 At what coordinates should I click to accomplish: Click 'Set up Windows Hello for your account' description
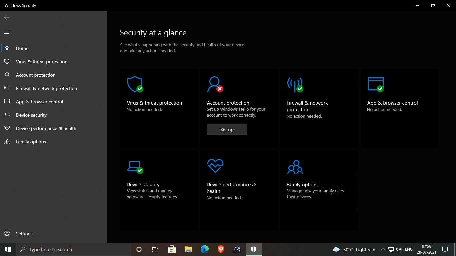tap(236, 112)
